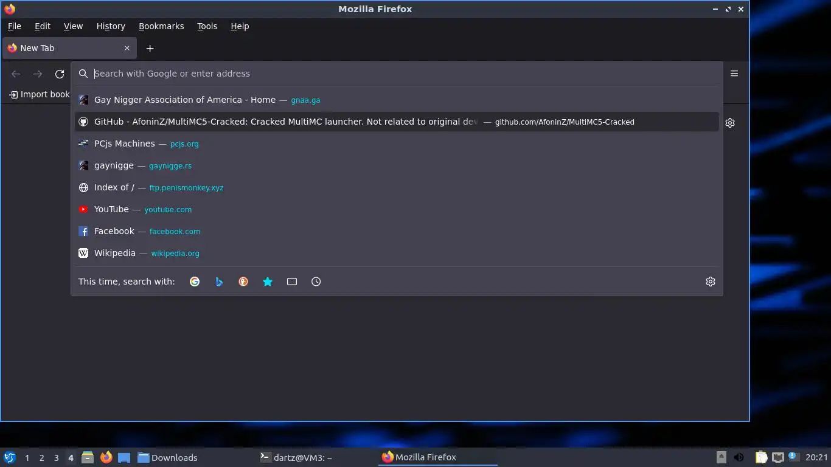Open the History menu
831x467 pixels.
tap(111, 26)
